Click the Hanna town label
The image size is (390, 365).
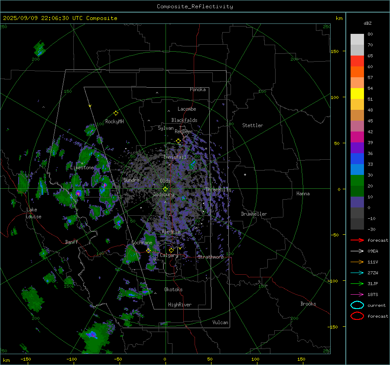tap(303, 194)
